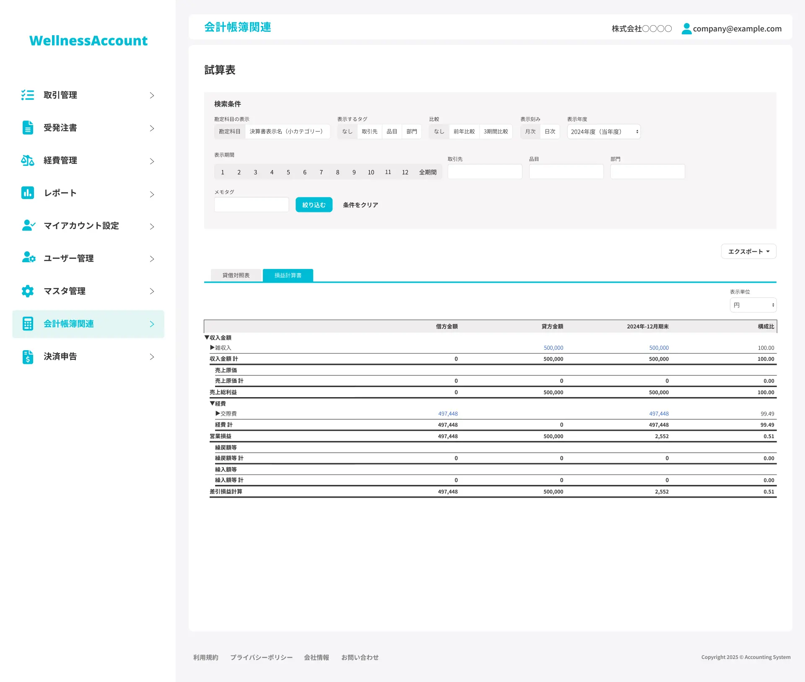Click the ユーザー管理 user-gear icon
Screen dimensions: 805x682
pos(29,258)
